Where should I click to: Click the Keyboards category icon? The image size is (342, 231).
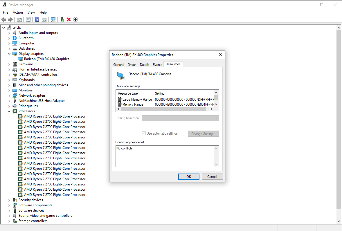(15, 80)
